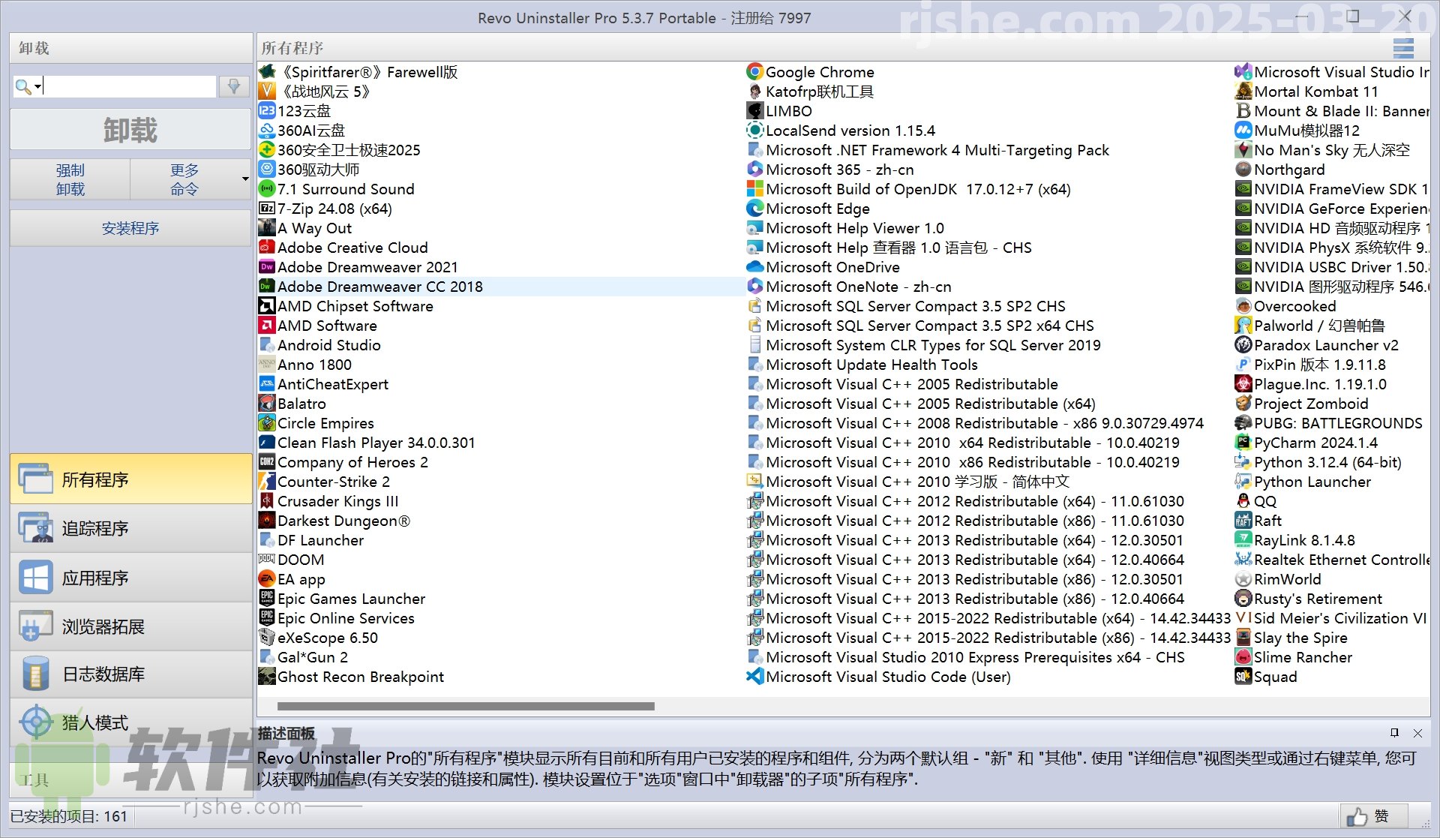Click the QQ penguin icon
Image resolution: width=1440 pixels, height=838 pixels.
(x=1243, y=501)
